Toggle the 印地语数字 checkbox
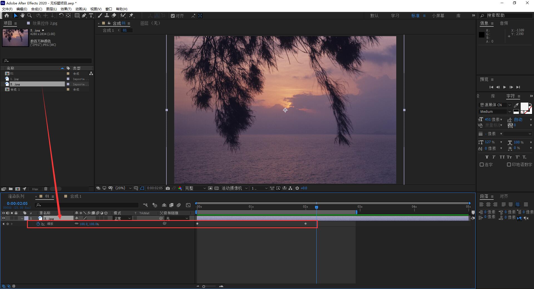Screen dimensions: 534x289 click(509, 165)
